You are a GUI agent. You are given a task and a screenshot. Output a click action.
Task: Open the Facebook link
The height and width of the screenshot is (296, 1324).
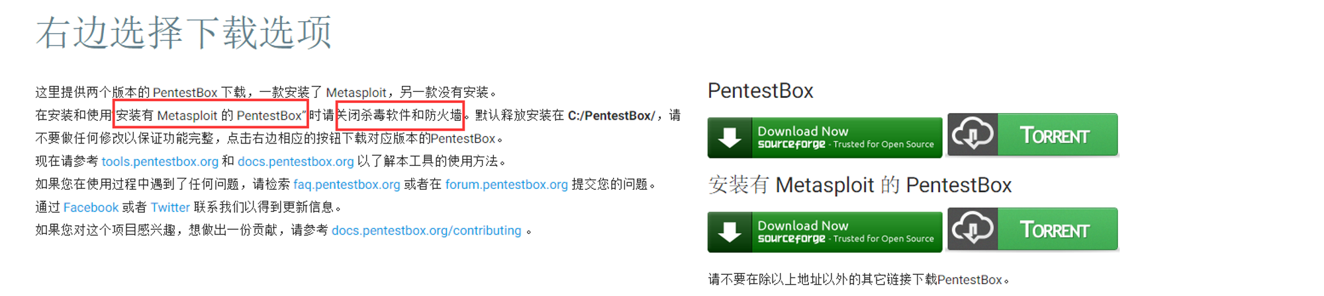[91, 207]
